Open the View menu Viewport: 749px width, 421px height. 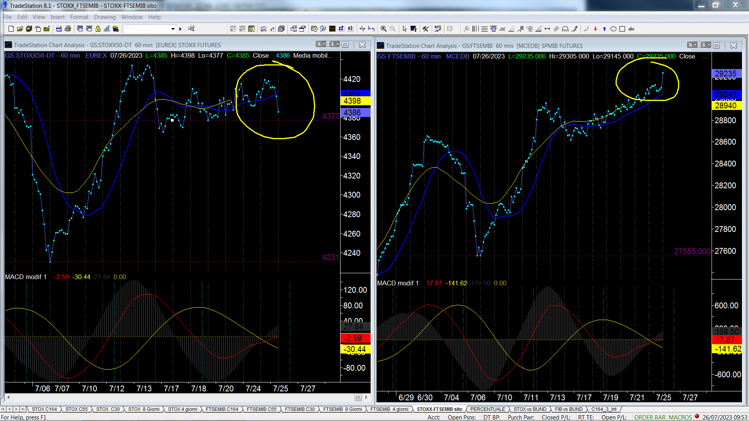39,17
